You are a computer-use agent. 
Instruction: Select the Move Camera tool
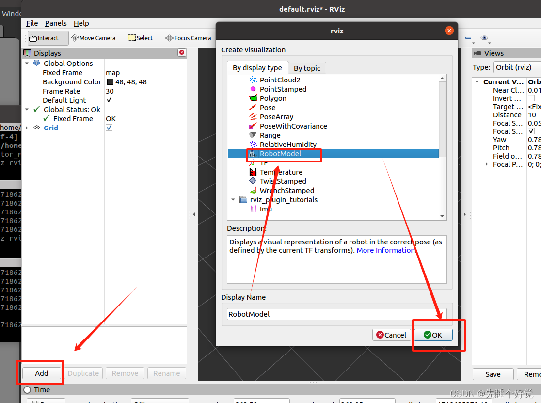point(93,38)
